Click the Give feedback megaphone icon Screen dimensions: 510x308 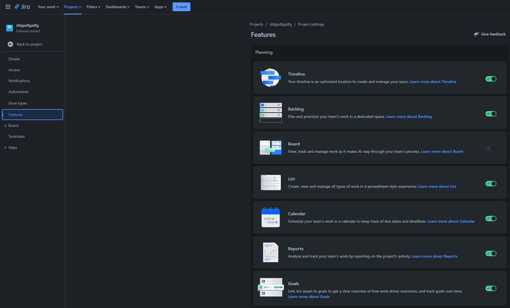click(476, 34)
